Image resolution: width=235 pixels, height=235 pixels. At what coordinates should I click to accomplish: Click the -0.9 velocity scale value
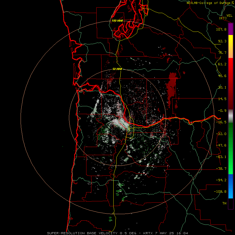tap(222, 111)
